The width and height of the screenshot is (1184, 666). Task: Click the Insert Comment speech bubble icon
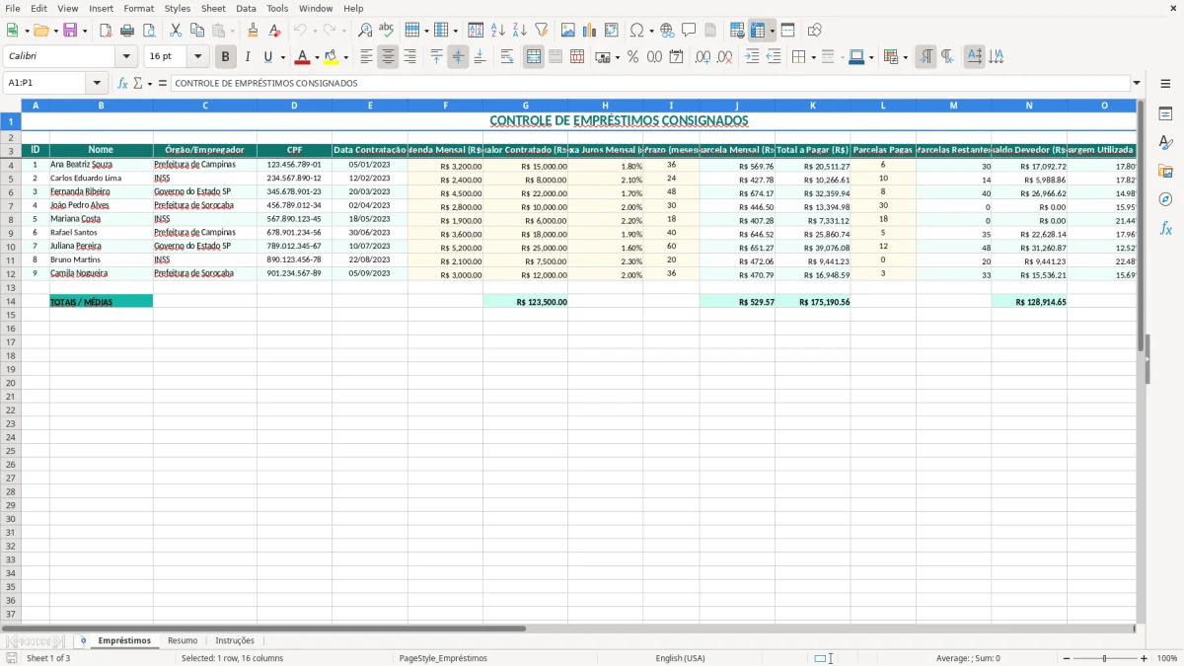[x=689, y=31]
